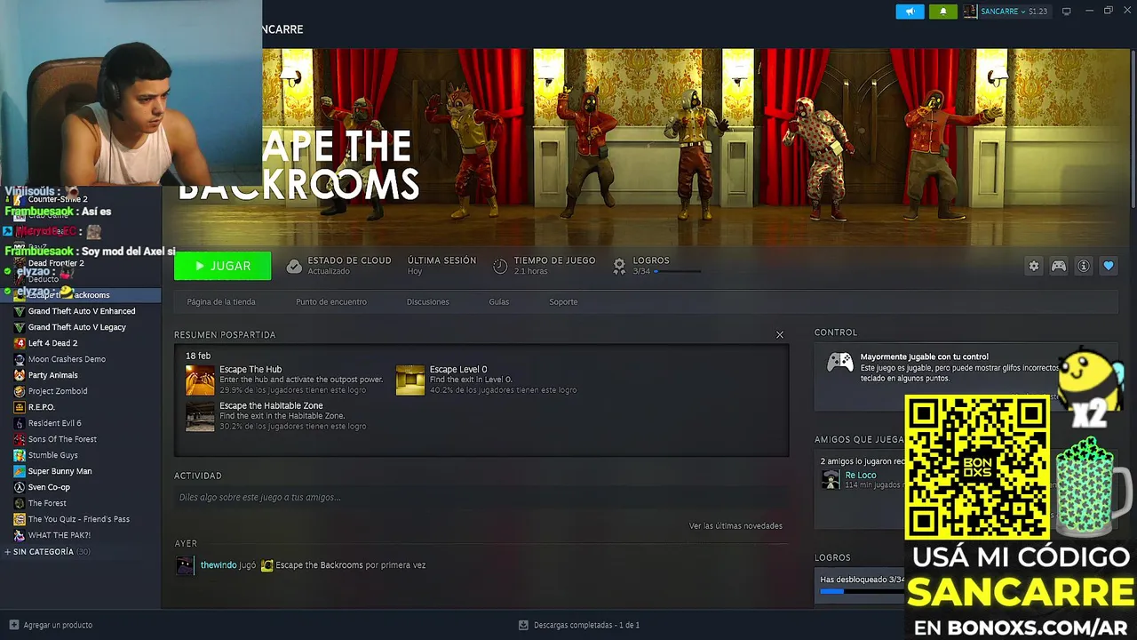Click the playtime clock icon

coord(500,266)
